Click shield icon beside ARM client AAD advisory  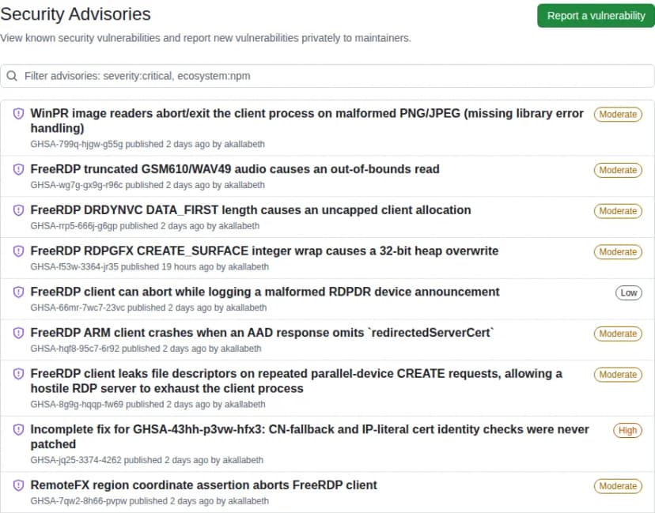click(18, 333)
